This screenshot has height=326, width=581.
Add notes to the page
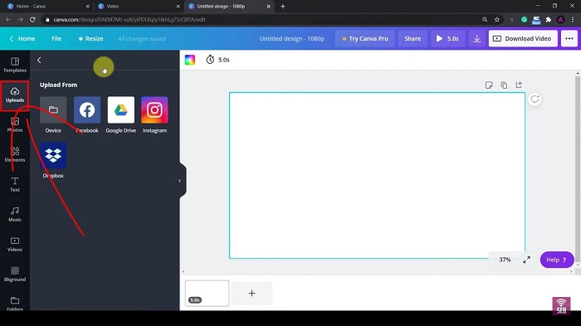(x=489, y=85)
